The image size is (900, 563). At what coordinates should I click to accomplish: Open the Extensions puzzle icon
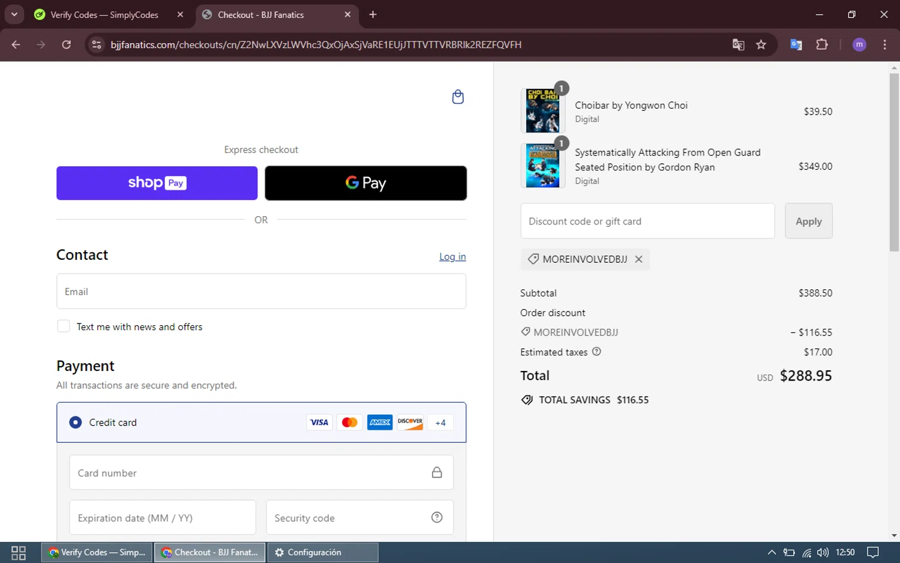[822, 44]
